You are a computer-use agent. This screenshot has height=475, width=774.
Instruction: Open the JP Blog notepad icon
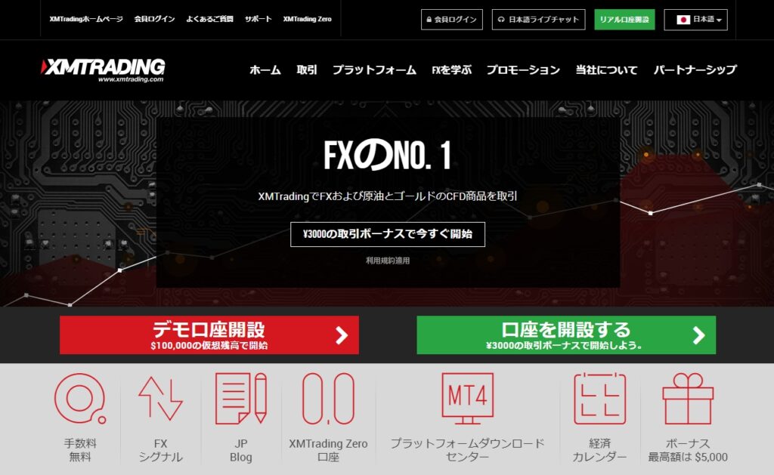click(241, 399)
